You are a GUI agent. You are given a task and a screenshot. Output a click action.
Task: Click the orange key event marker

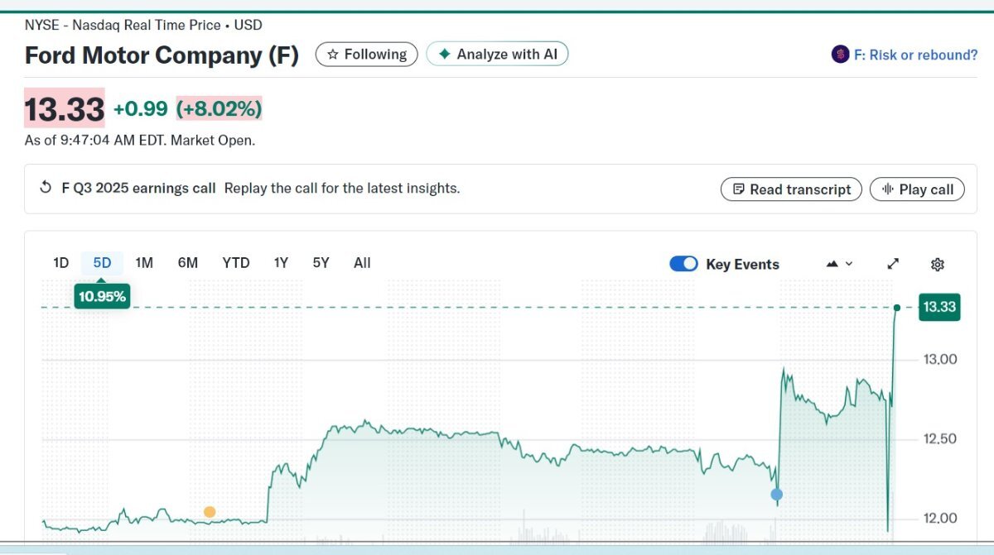210,512
